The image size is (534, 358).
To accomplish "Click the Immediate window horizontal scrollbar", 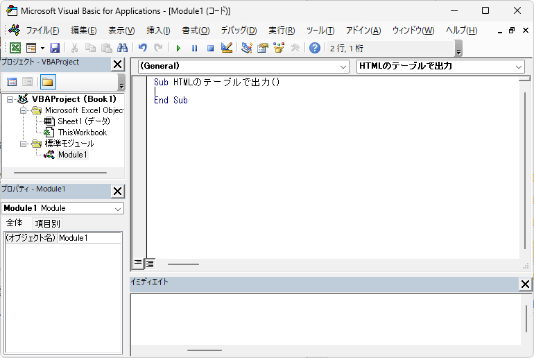I will (x=205, y=350).
